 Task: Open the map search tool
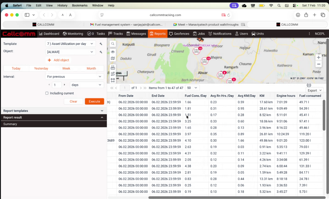pos(113,44)
